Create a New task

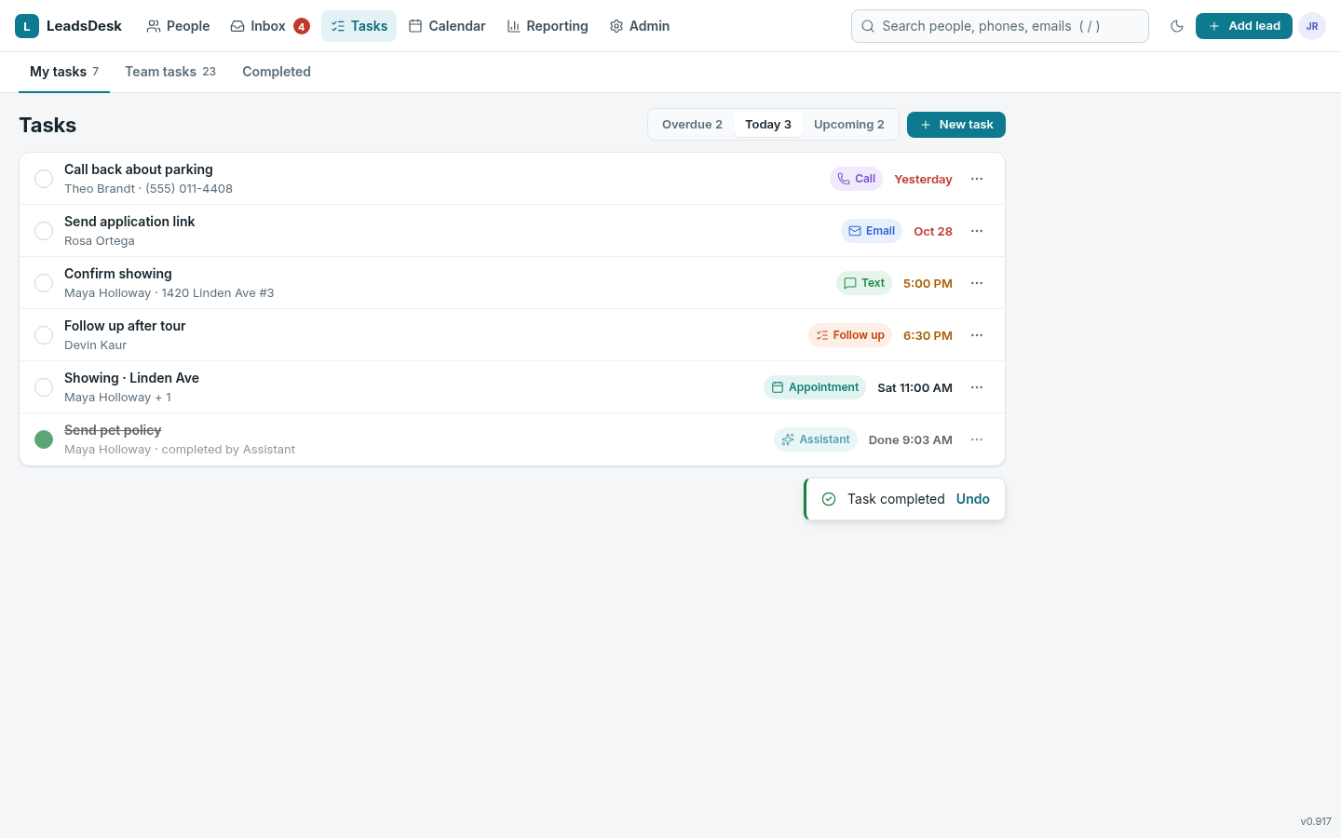pyautogui.click(x=956, y=125)
